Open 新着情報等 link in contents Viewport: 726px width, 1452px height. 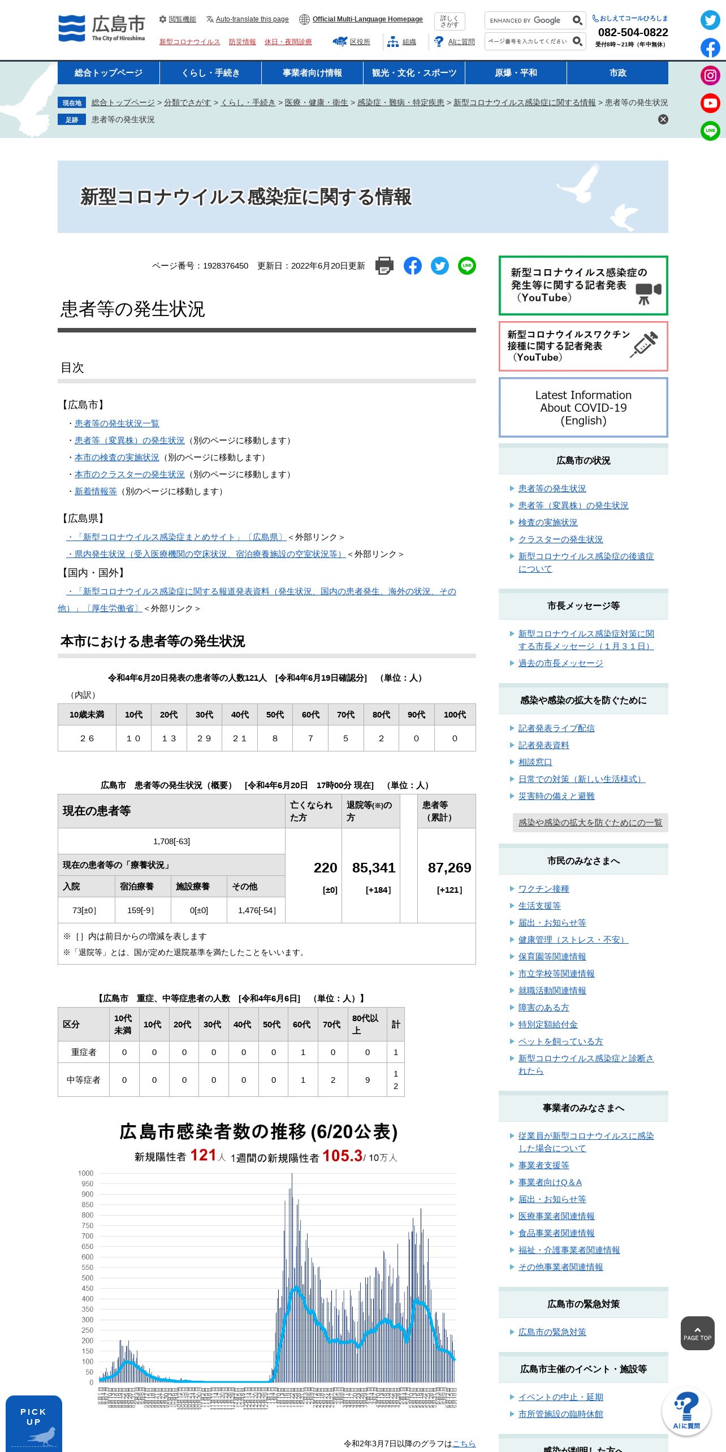96,491
